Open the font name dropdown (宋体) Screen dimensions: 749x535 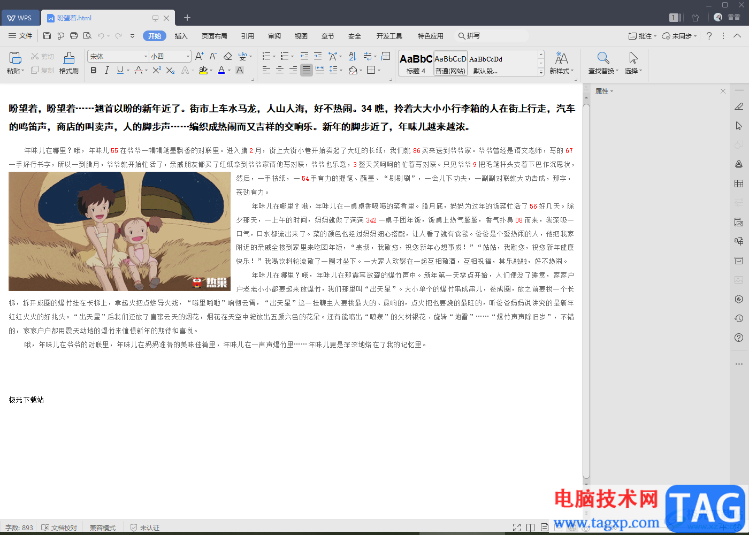click(146, 56)
